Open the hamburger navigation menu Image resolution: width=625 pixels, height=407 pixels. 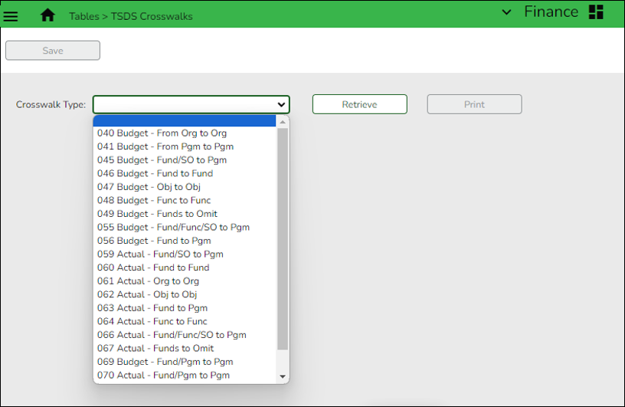pos(11,16)
